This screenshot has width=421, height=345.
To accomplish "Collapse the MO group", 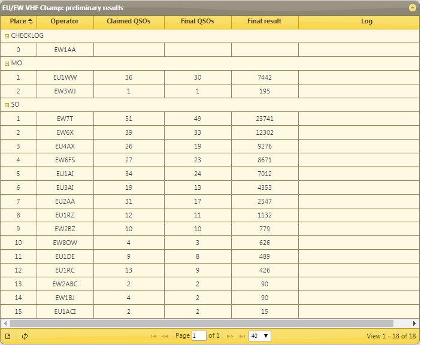I will [x=7, y=63].
